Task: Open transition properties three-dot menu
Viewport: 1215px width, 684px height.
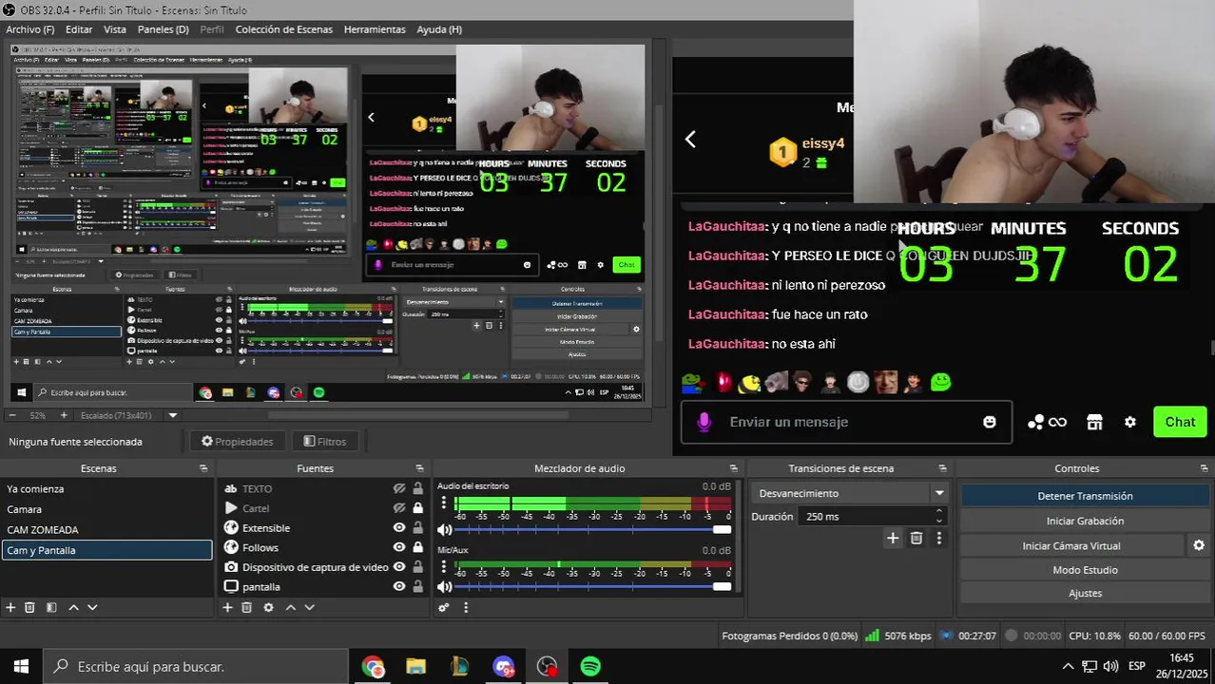Action: [939, 538]
